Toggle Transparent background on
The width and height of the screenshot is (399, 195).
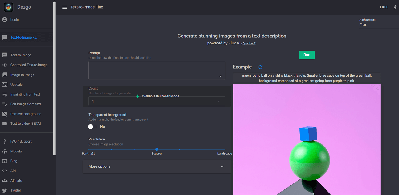pyautogui.click(x=92, y=126)
